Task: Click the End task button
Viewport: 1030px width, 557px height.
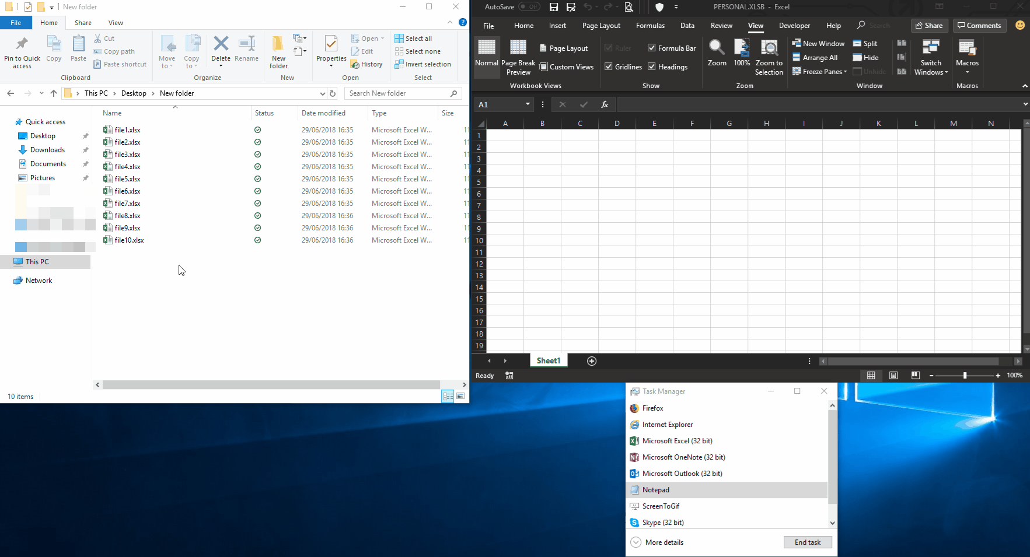Action: (807, 542)
